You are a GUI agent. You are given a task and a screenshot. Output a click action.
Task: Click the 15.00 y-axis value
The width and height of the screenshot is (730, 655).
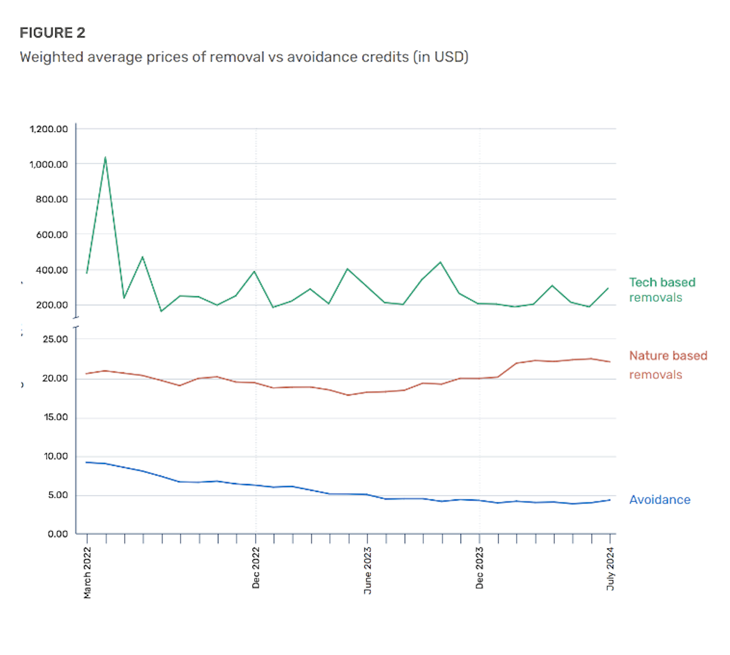coord(55,417)
